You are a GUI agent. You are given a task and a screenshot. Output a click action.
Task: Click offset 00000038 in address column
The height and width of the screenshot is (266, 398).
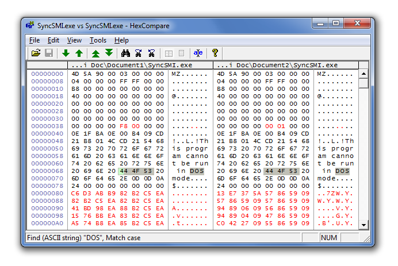tap(47, 126)
